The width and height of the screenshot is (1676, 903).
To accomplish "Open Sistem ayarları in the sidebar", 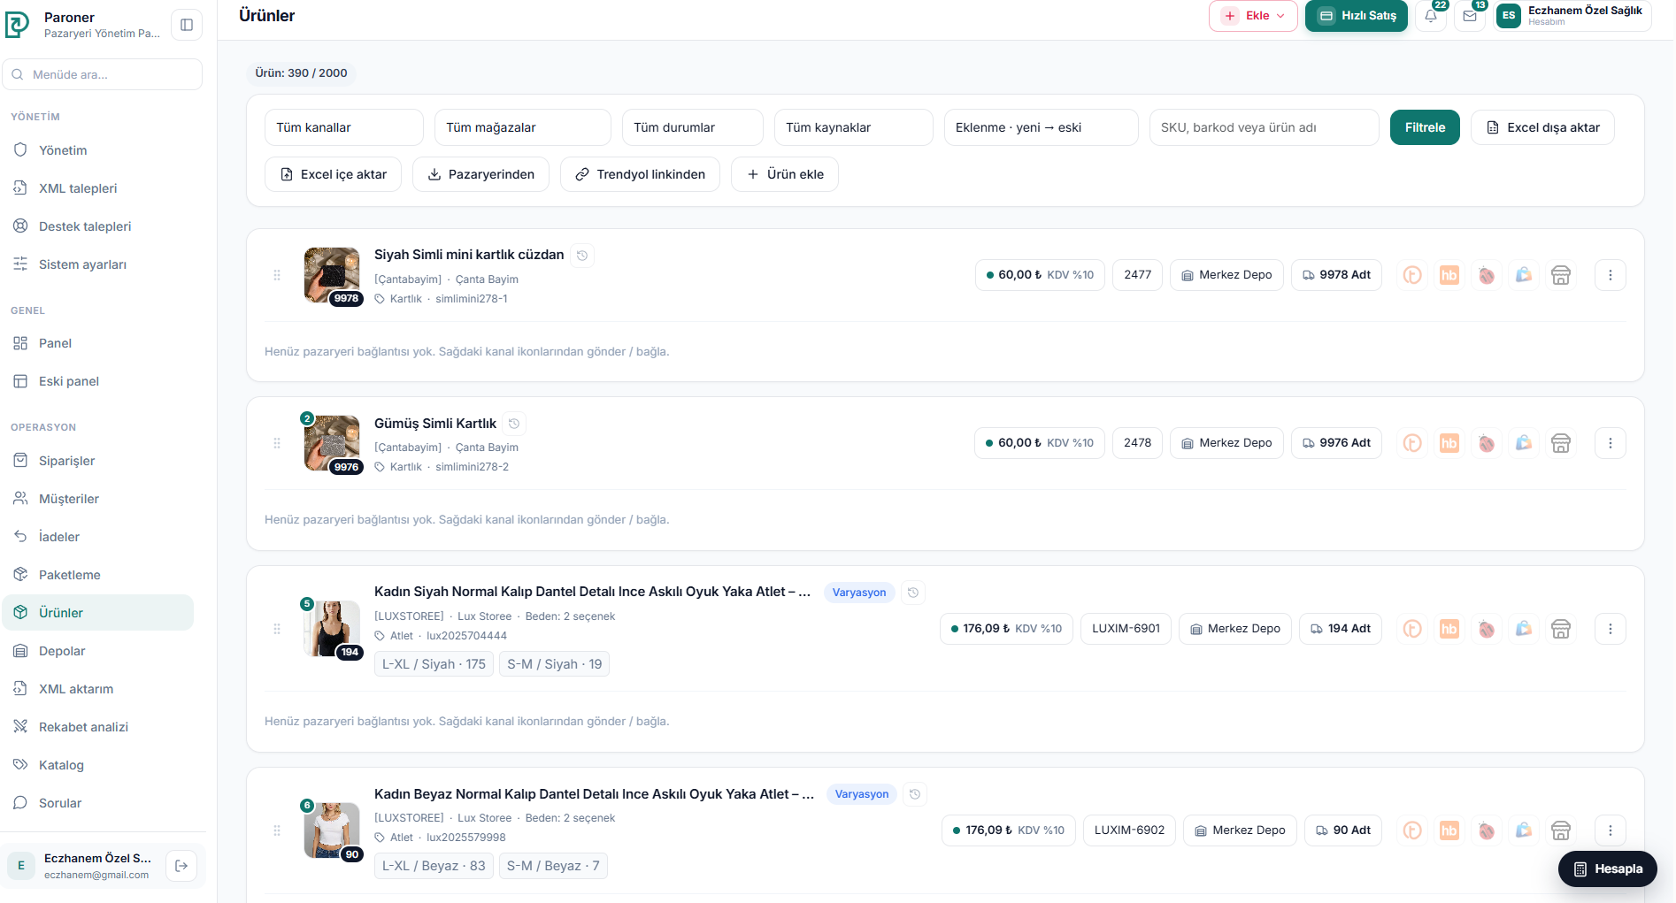I will [98, 264].
